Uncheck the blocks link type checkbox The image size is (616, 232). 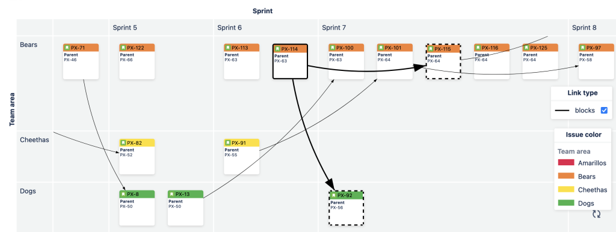point(604,111)
